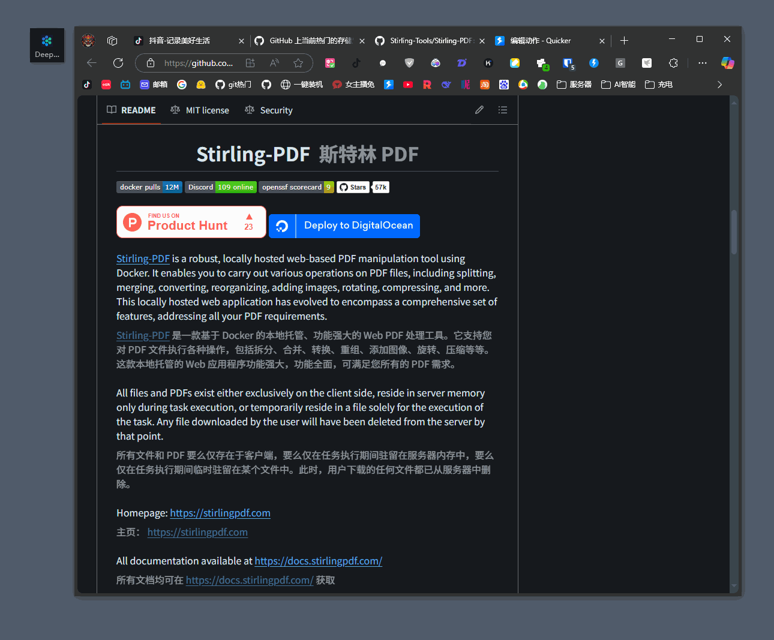Open the git热门 bookmark
Image resolution: width=774 pixels, height=640 pixels.
coord(233,85)
